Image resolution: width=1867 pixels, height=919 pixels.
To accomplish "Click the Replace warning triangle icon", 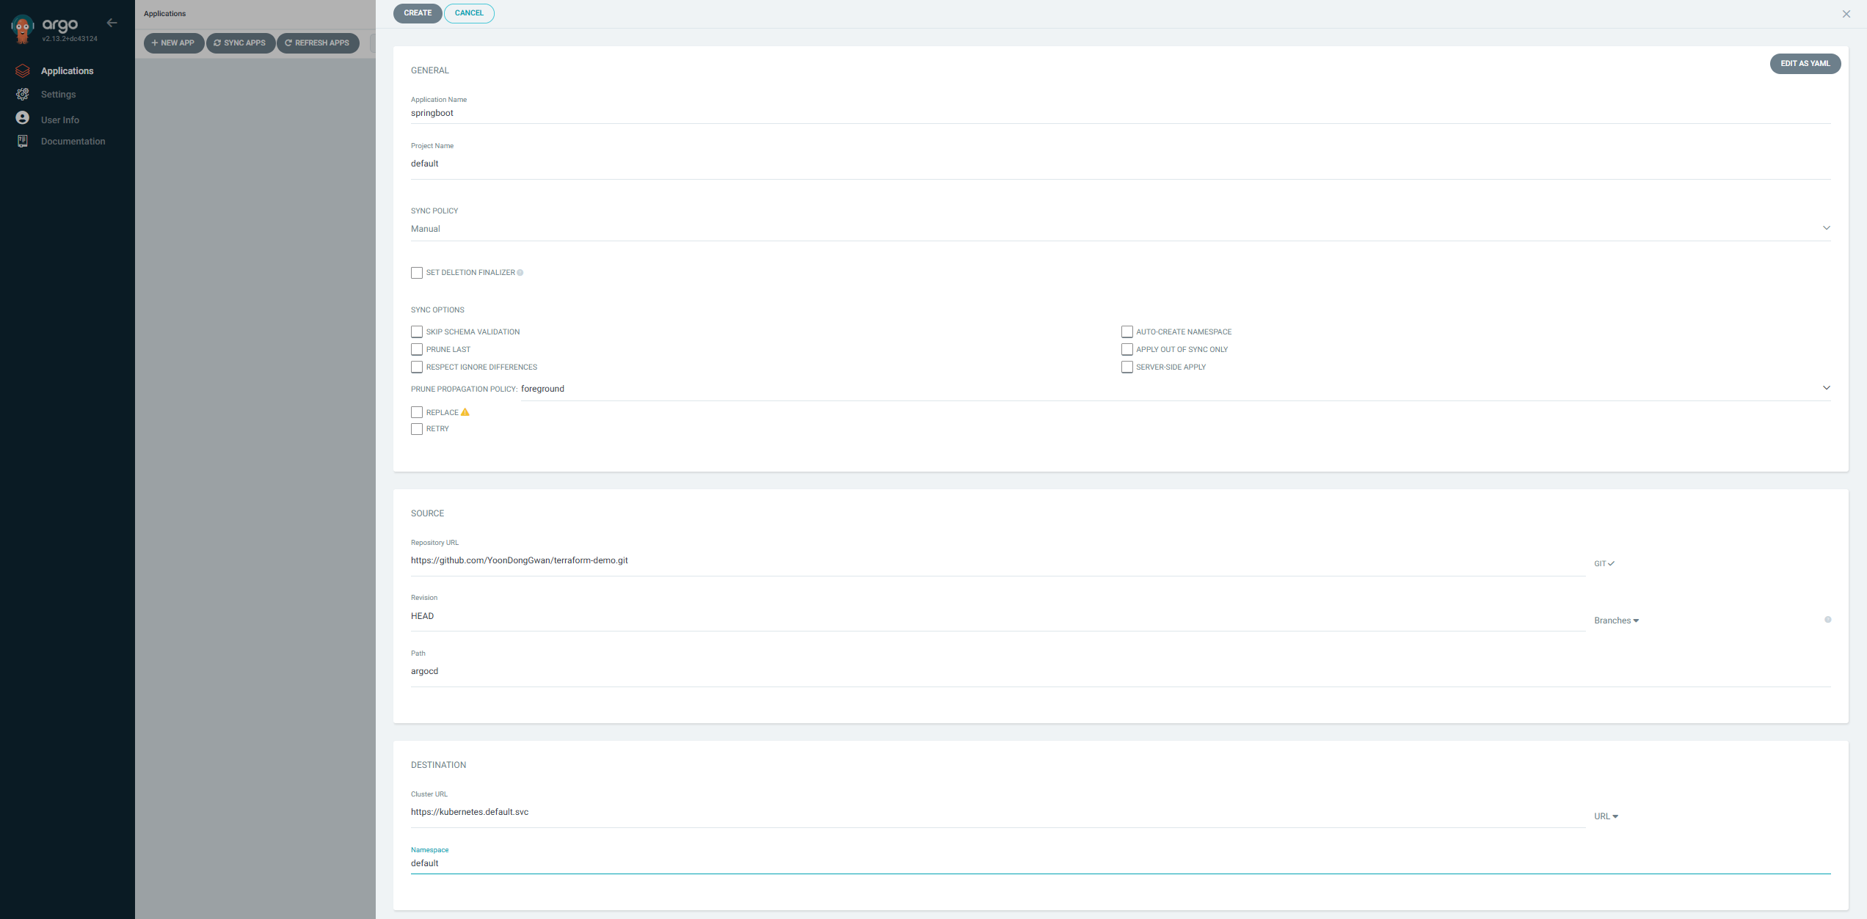I will (465, 412).
